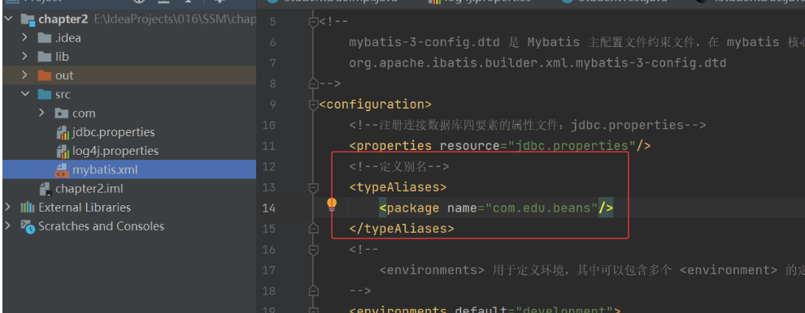Click the package tag name on line 14
The image size is (805, 313).
[x=413, y=208]
